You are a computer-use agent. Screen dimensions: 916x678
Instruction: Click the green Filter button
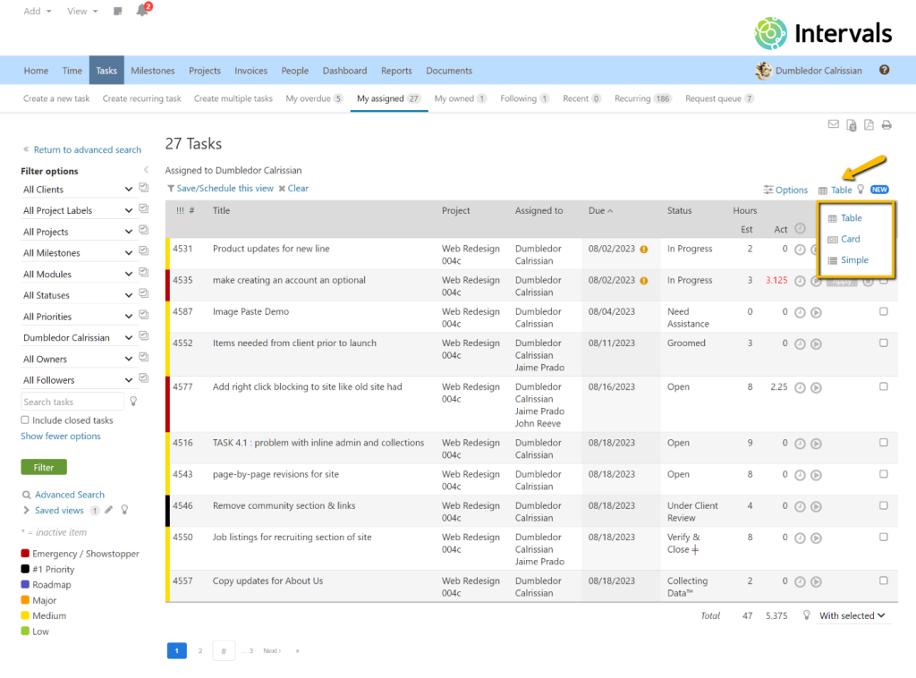(x=43, y=467)
